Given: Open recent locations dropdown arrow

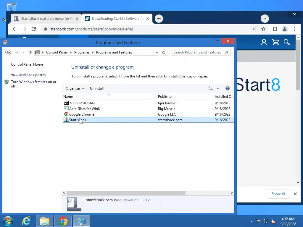Looking at the screenshot, I should click(24, 52).
